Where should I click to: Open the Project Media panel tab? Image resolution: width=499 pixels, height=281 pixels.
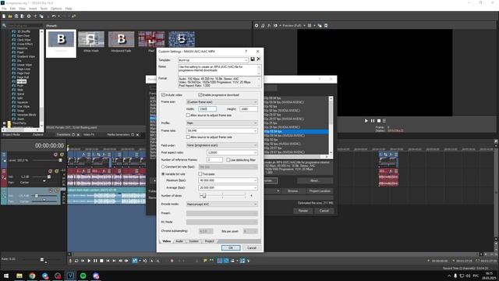tap(12, 135)
